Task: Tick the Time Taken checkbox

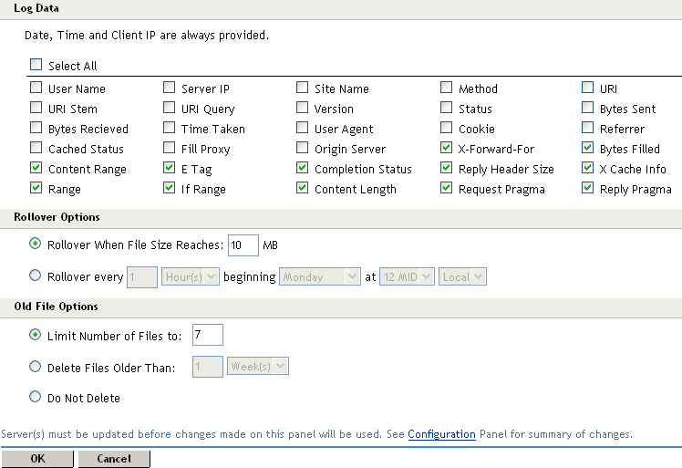Action: pyautogui.click(x=170, y=128)
